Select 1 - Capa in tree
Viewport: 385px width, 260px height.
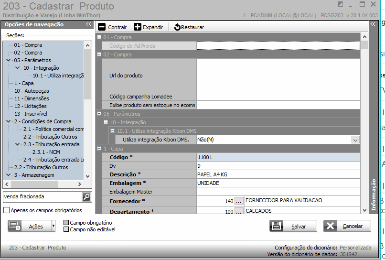pos(24,83)
